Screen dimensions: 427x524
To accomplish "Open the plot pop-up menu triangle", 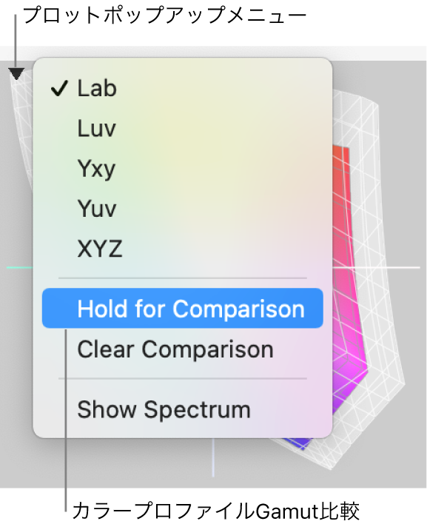I will pos(16,74).
